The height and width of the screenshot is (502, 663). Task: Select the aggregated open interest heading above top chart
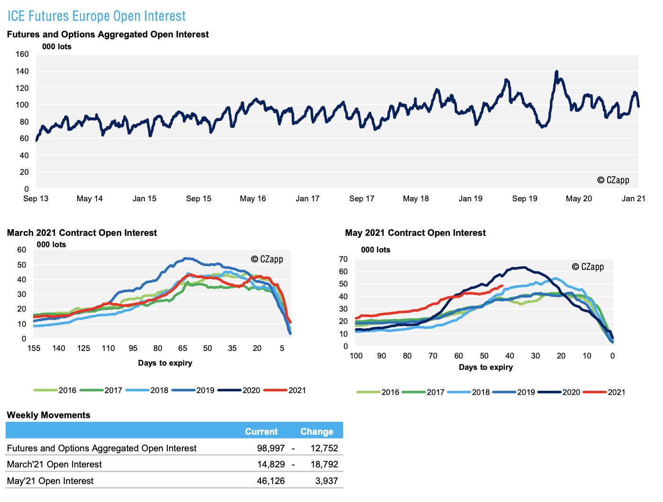pyautogui.click(x=108, y=35)
